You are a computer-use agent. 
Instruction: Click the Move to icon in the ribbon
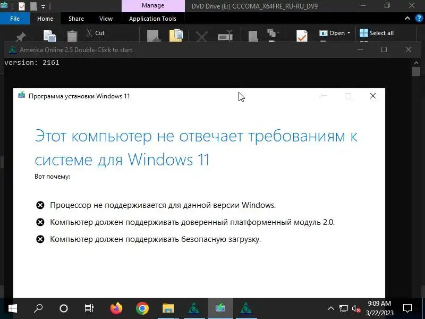[x=154, y=36]
